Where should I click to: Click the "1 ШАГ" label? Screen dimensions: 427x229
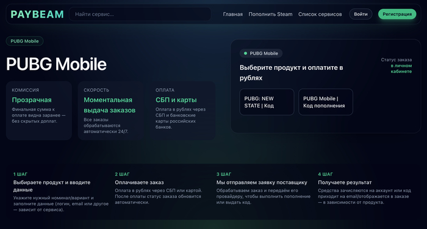tap(20, 174)
